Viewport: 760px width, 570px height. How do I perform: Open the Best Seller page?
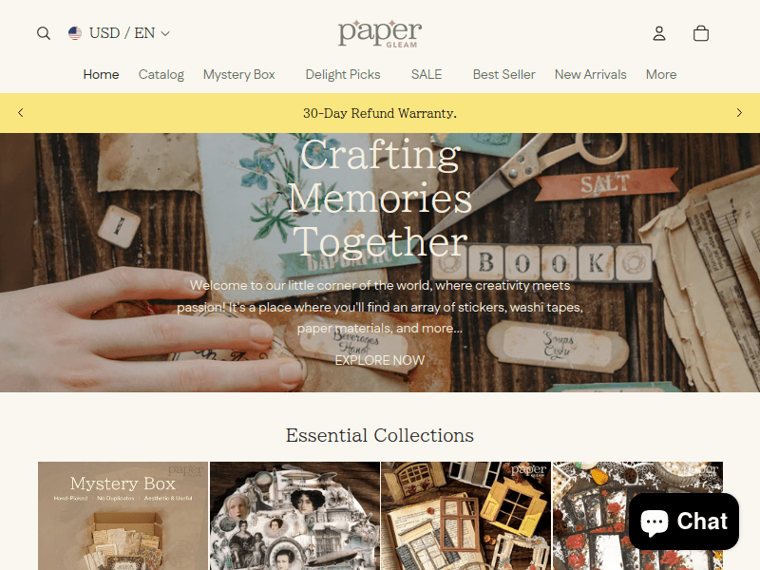tap(504, 75)
